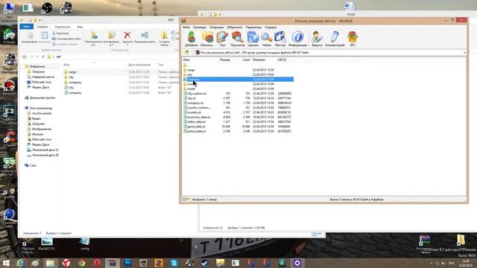This screenshot has height=268, width=477.
Task: Select city.custom.sii file in WinRAR
Action: (x=197, y=94)
